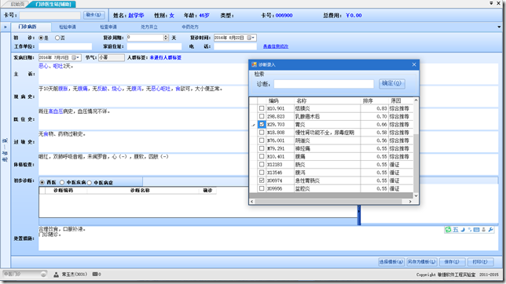Click the 卡号 input field
This screenshot has height=284, width=506.
pyautogui.click(x=49, y=15)
